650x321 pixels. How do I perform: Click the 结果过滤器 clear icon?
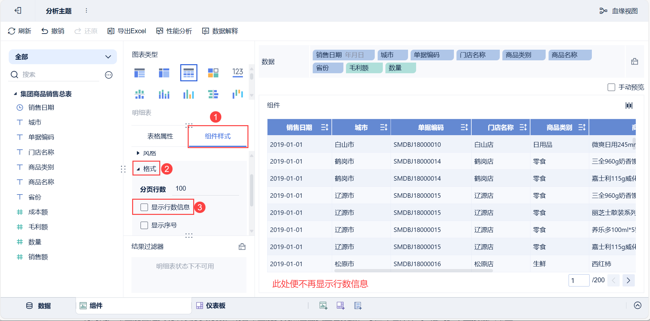[242, 247]
